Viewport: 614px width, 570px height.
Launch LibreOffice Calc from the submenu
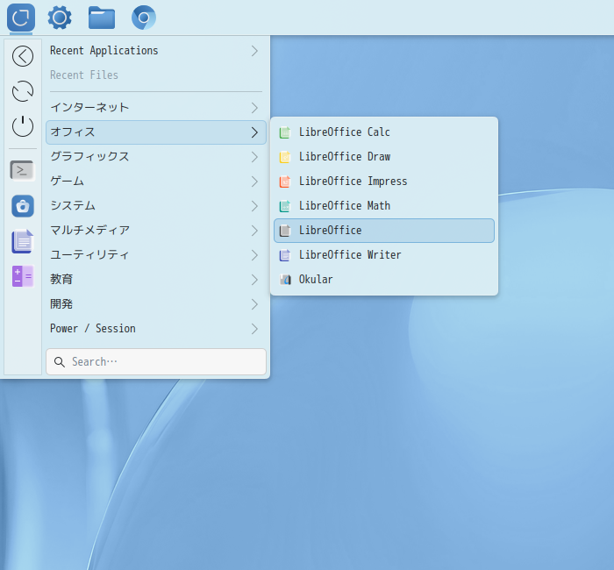point(384,132)
